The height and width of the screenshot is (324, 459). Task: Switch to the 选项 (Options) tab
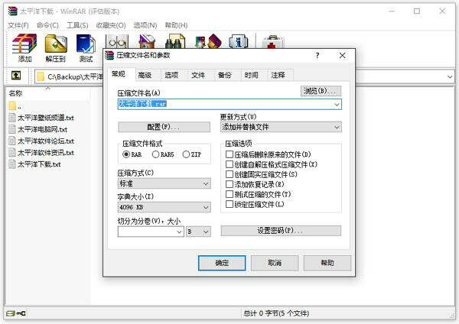tap(171, 75)
